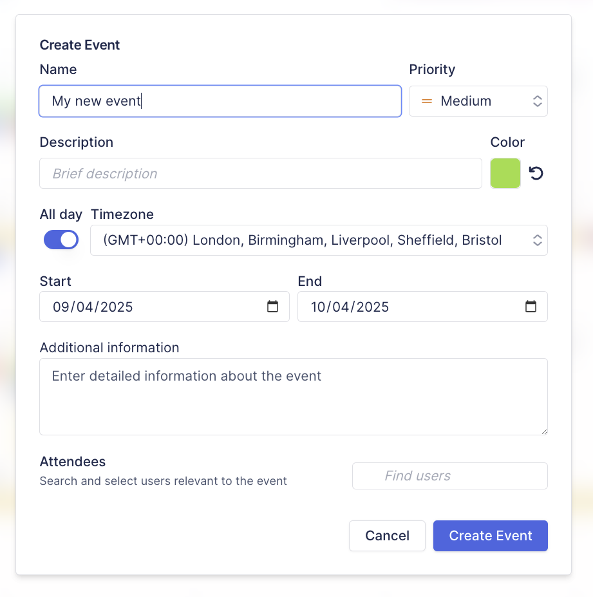Open the End date calendar picker icon
Image resolution: width=593 pixels, height=597 pixels.
(531, 307)
